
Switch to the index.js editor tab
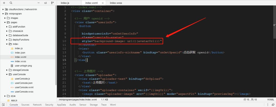65,3
